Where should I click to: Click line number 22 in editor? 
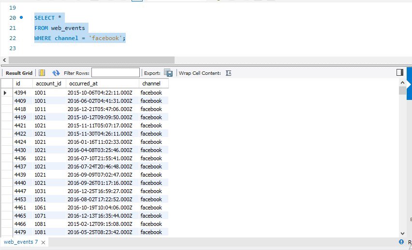point(13,38)
